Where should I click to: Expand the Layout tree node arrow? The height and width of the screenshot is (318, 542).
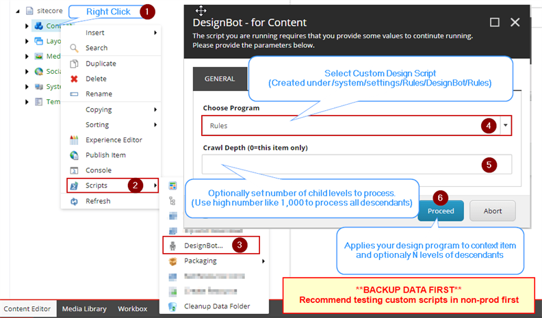click(x=27, y=41)
